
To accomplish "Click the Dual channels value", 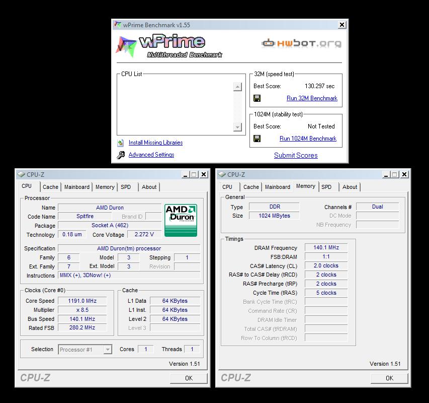I will tap(377, 207).
